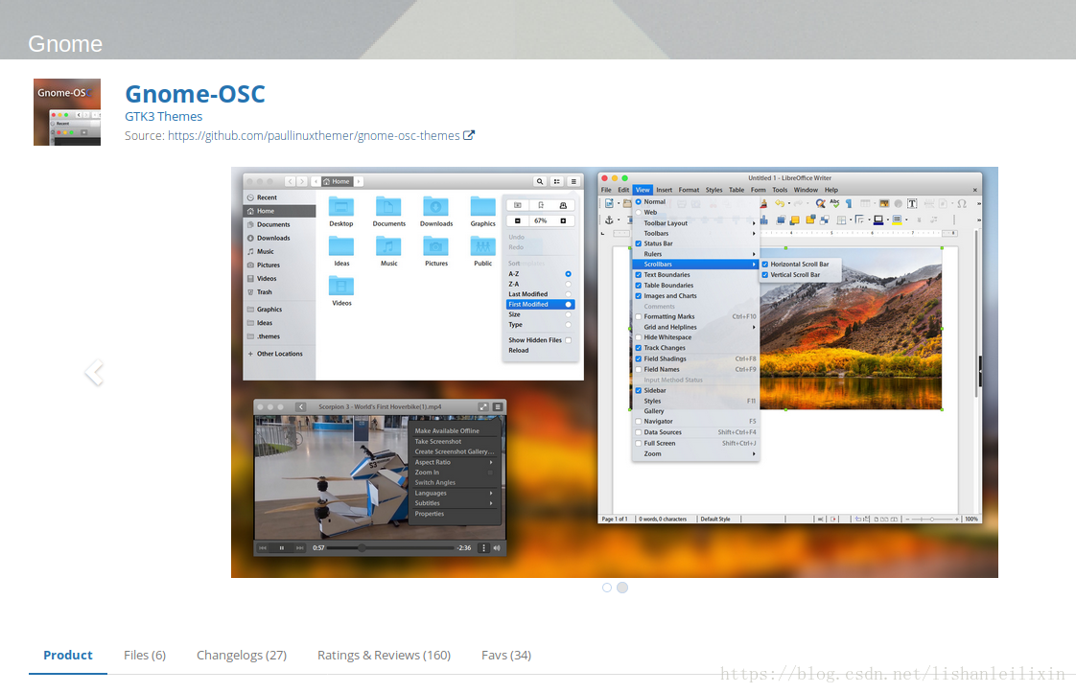
Task: Click the Desktop folder icon
Action: point(341,206)
